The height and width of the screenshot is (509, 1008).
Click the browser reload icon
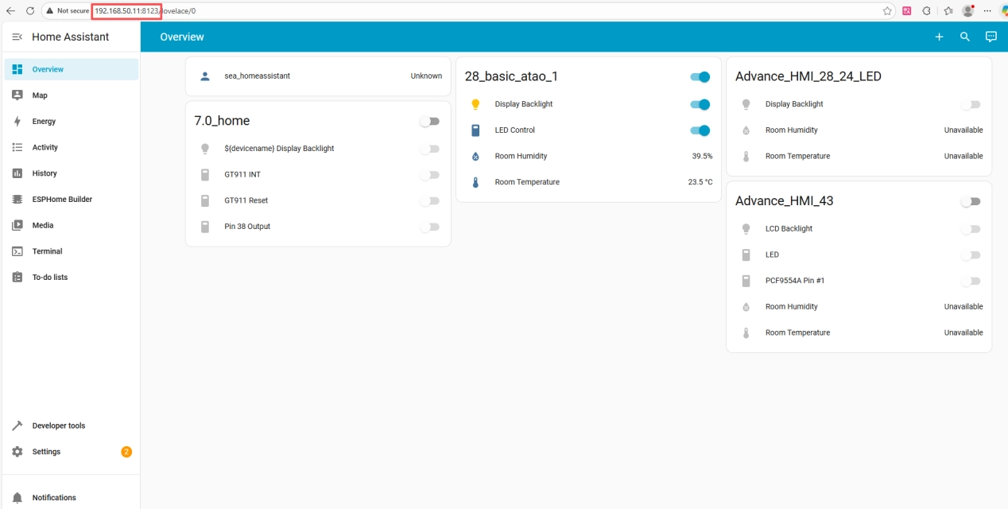(x=30, y=11)
